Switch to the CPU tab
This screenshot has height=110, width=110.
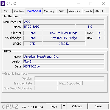[x=7, y=11]
